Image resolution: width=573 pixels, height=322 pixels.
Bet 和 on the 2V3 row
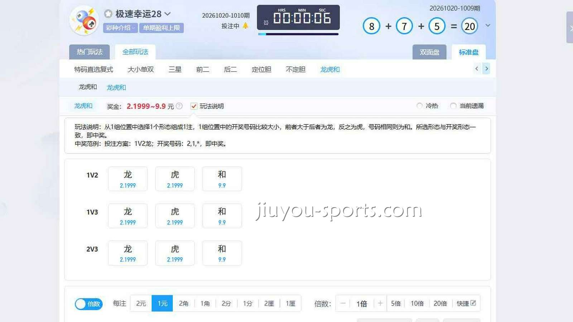(x=222, y=253)
